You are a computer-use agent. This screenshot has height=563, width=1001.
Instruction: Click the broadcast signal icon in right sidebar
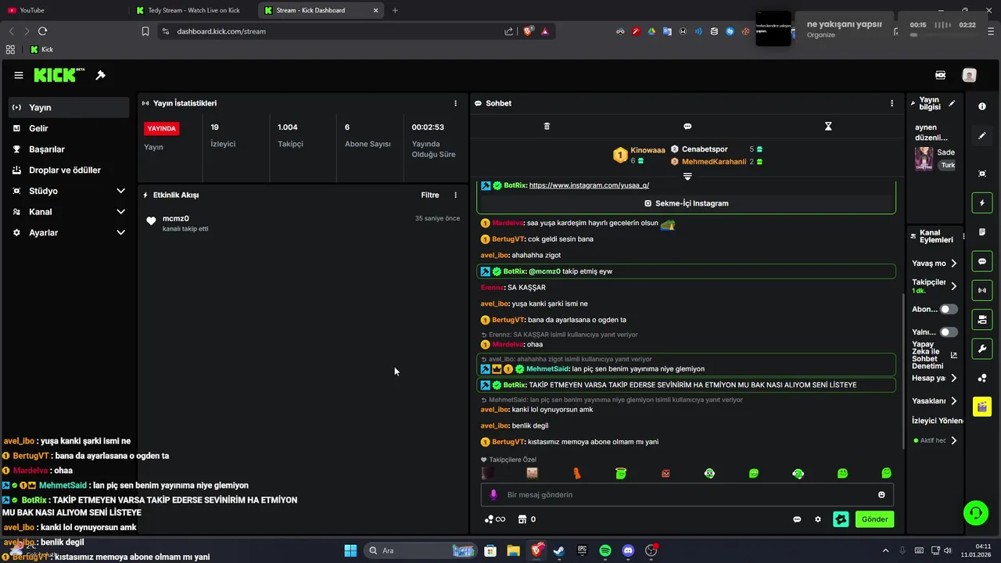click(x=982, y=290)
